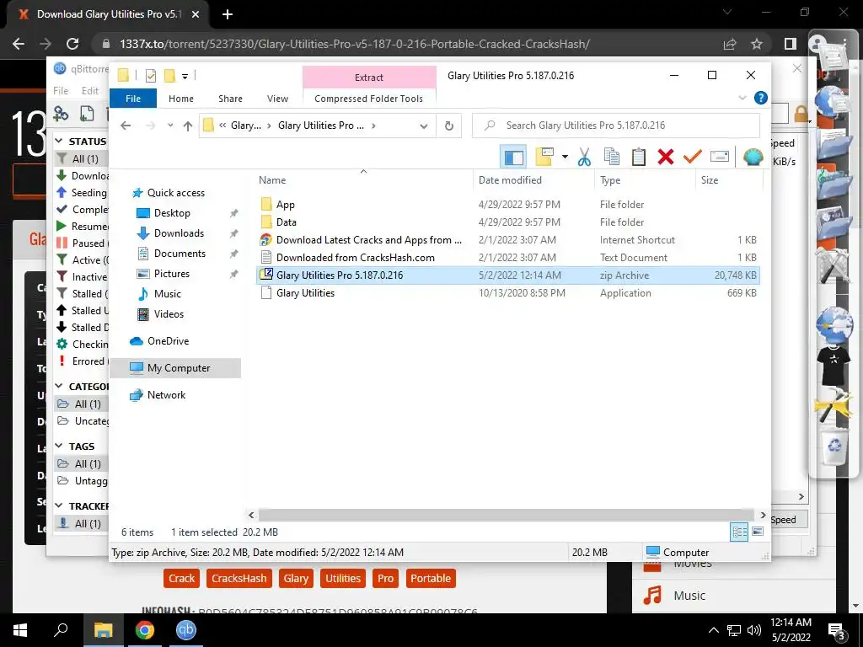Screen dimensions: 863x647
Task: Click qBittorrent Add Torrent File icon
Action: coord(87,114)
